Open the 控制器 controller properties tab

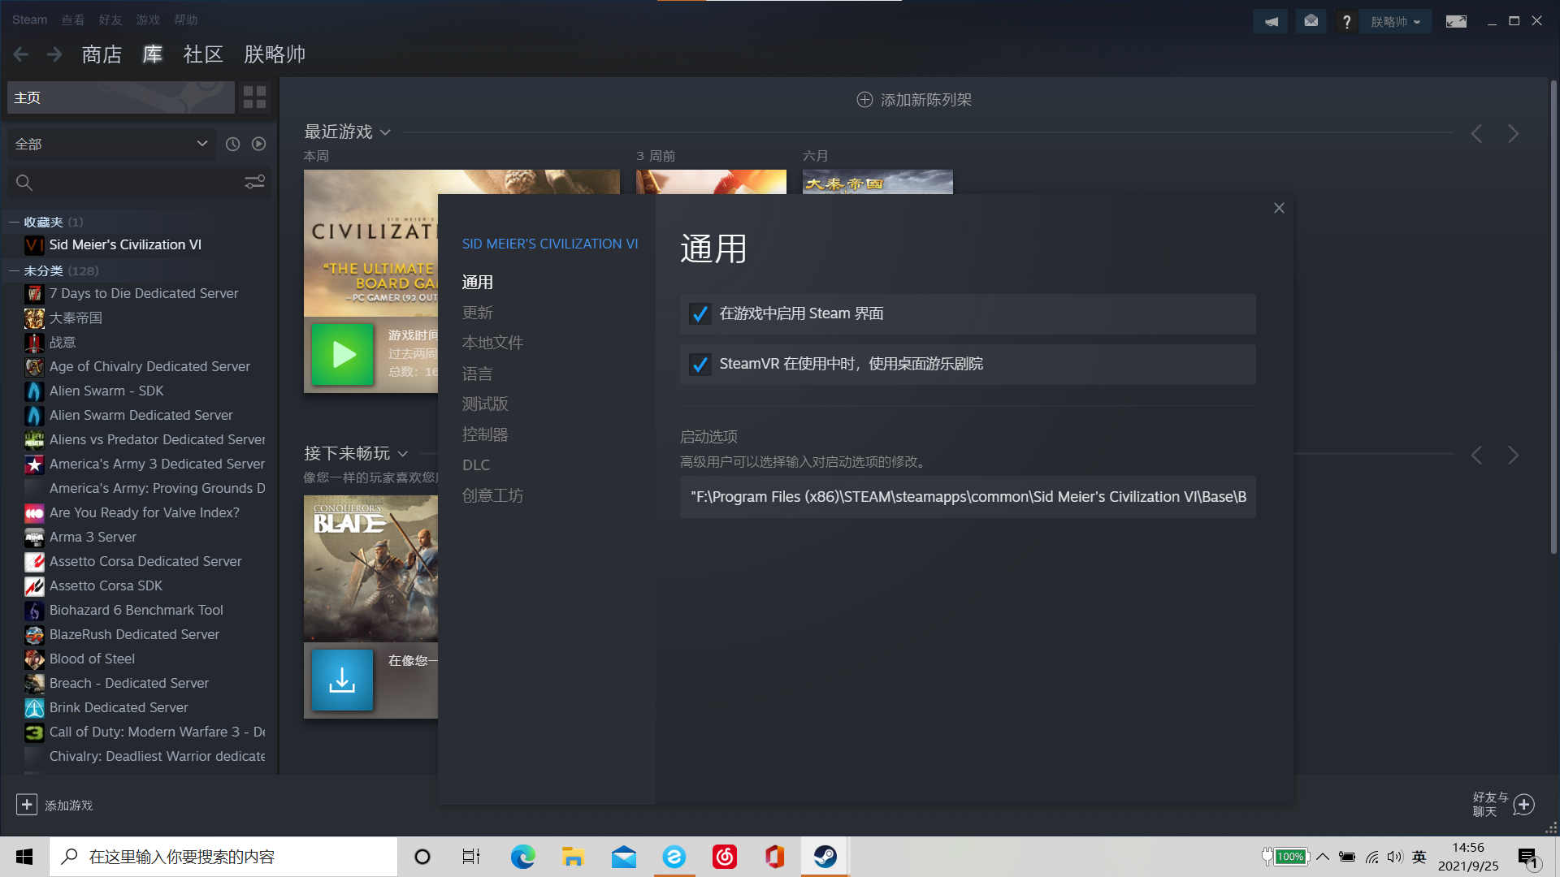[x=485, y=434]
